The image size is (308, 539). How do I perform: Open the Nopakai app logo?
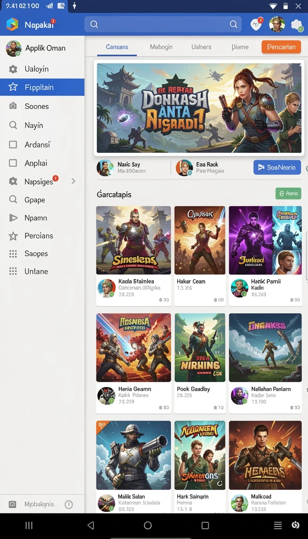12,24
